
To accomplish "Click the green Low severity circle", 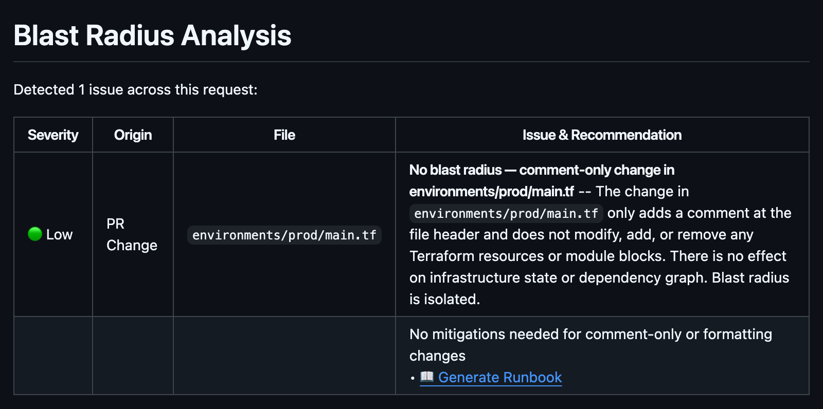I will coord(35,234).
